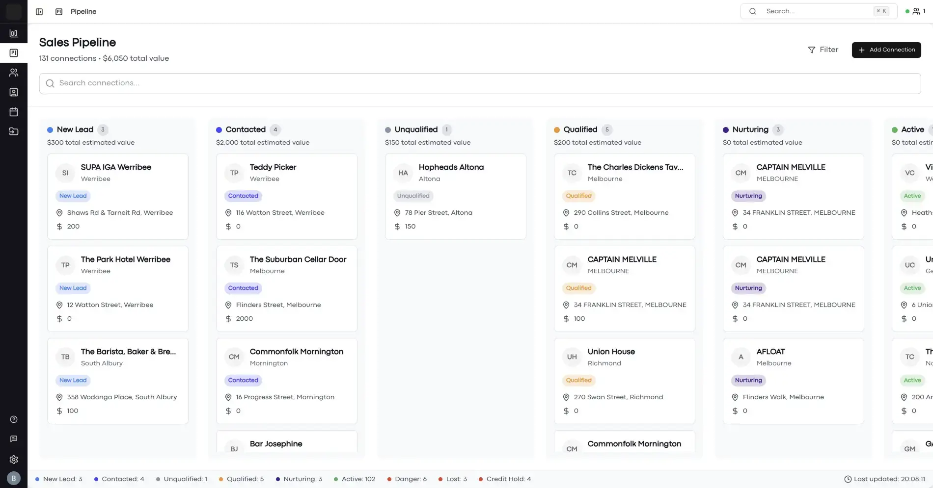Click the online users indicator in top bar
This screenshot has width=933, height=488.
(915, 11)
